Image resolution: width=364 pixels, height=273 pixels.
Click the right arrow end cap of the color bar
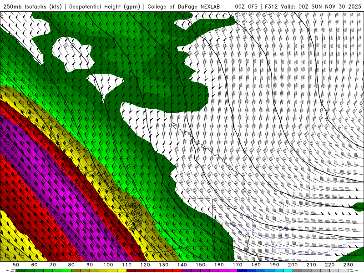[353, 270]
